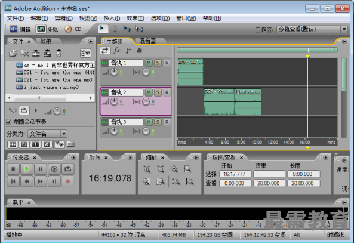Click the close file icon in Files panel

[x=24, y=53]
